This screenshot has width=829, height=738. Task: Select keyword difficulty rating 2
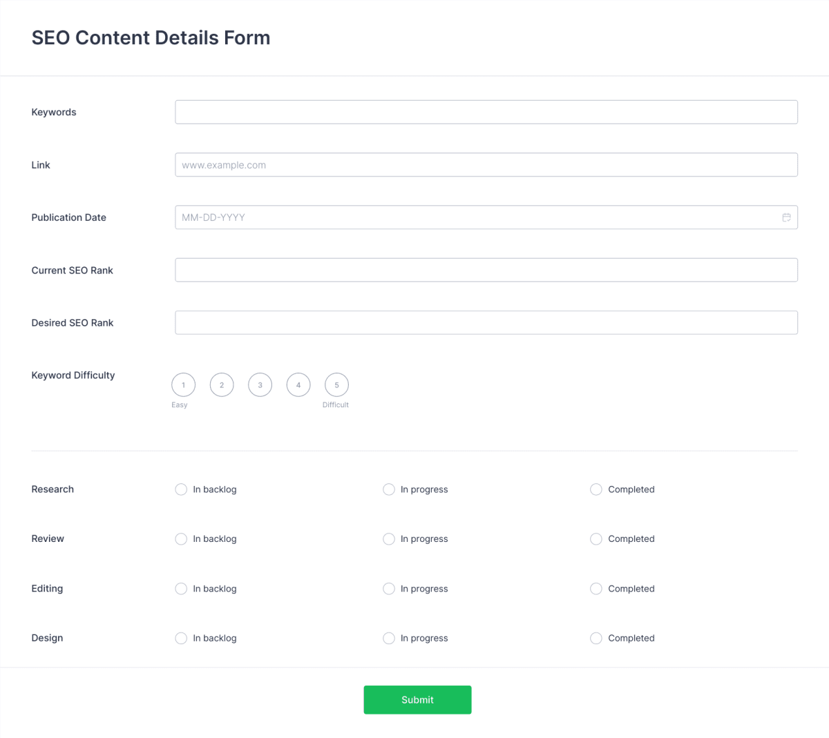tap(222, 385)
